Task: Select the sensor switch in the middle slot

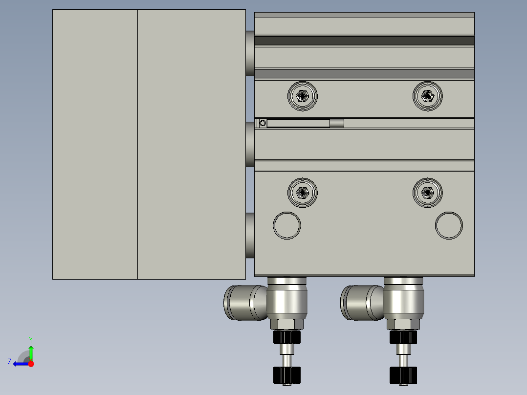Action: point(300,123)
